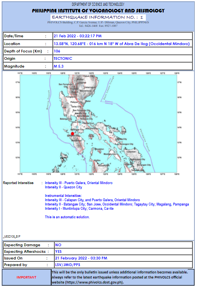Image resolution: width=199 pixels, height=294 pixels.
Task: Click 'Sorsogon City' label on map
Action: (126, 144)
